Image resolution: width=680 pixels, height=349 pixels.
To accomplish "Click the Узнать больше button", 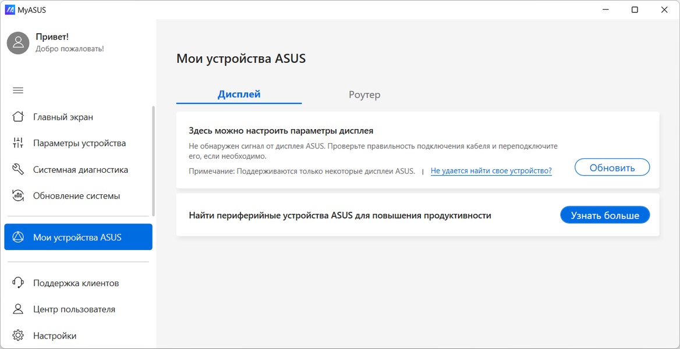I will coord(605,215).
